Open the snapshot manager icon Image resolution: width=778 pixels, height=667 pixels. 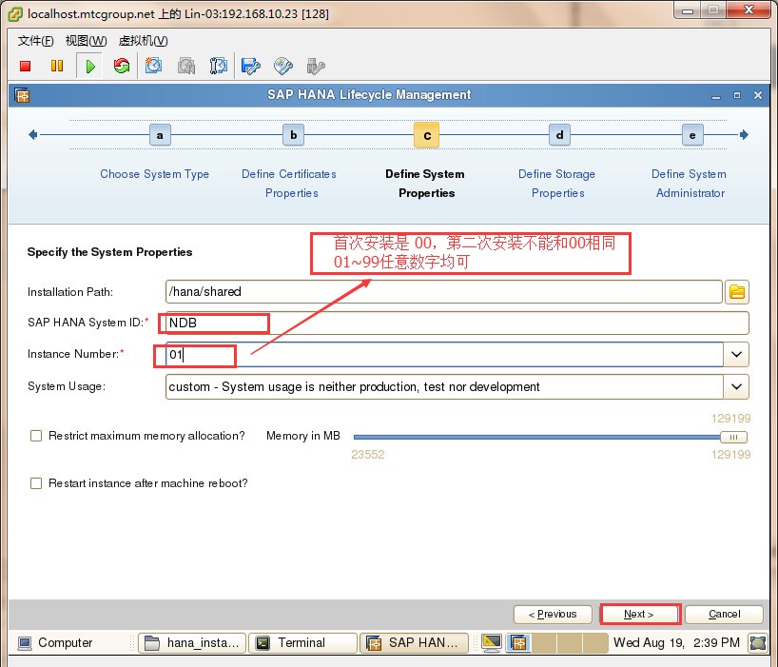pos(219,66)
